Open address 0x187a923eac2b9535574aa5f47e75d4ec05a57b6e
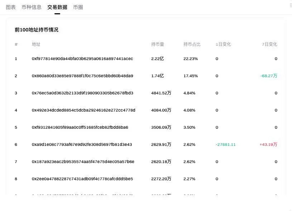292x211 pixels. coord(83,162)
